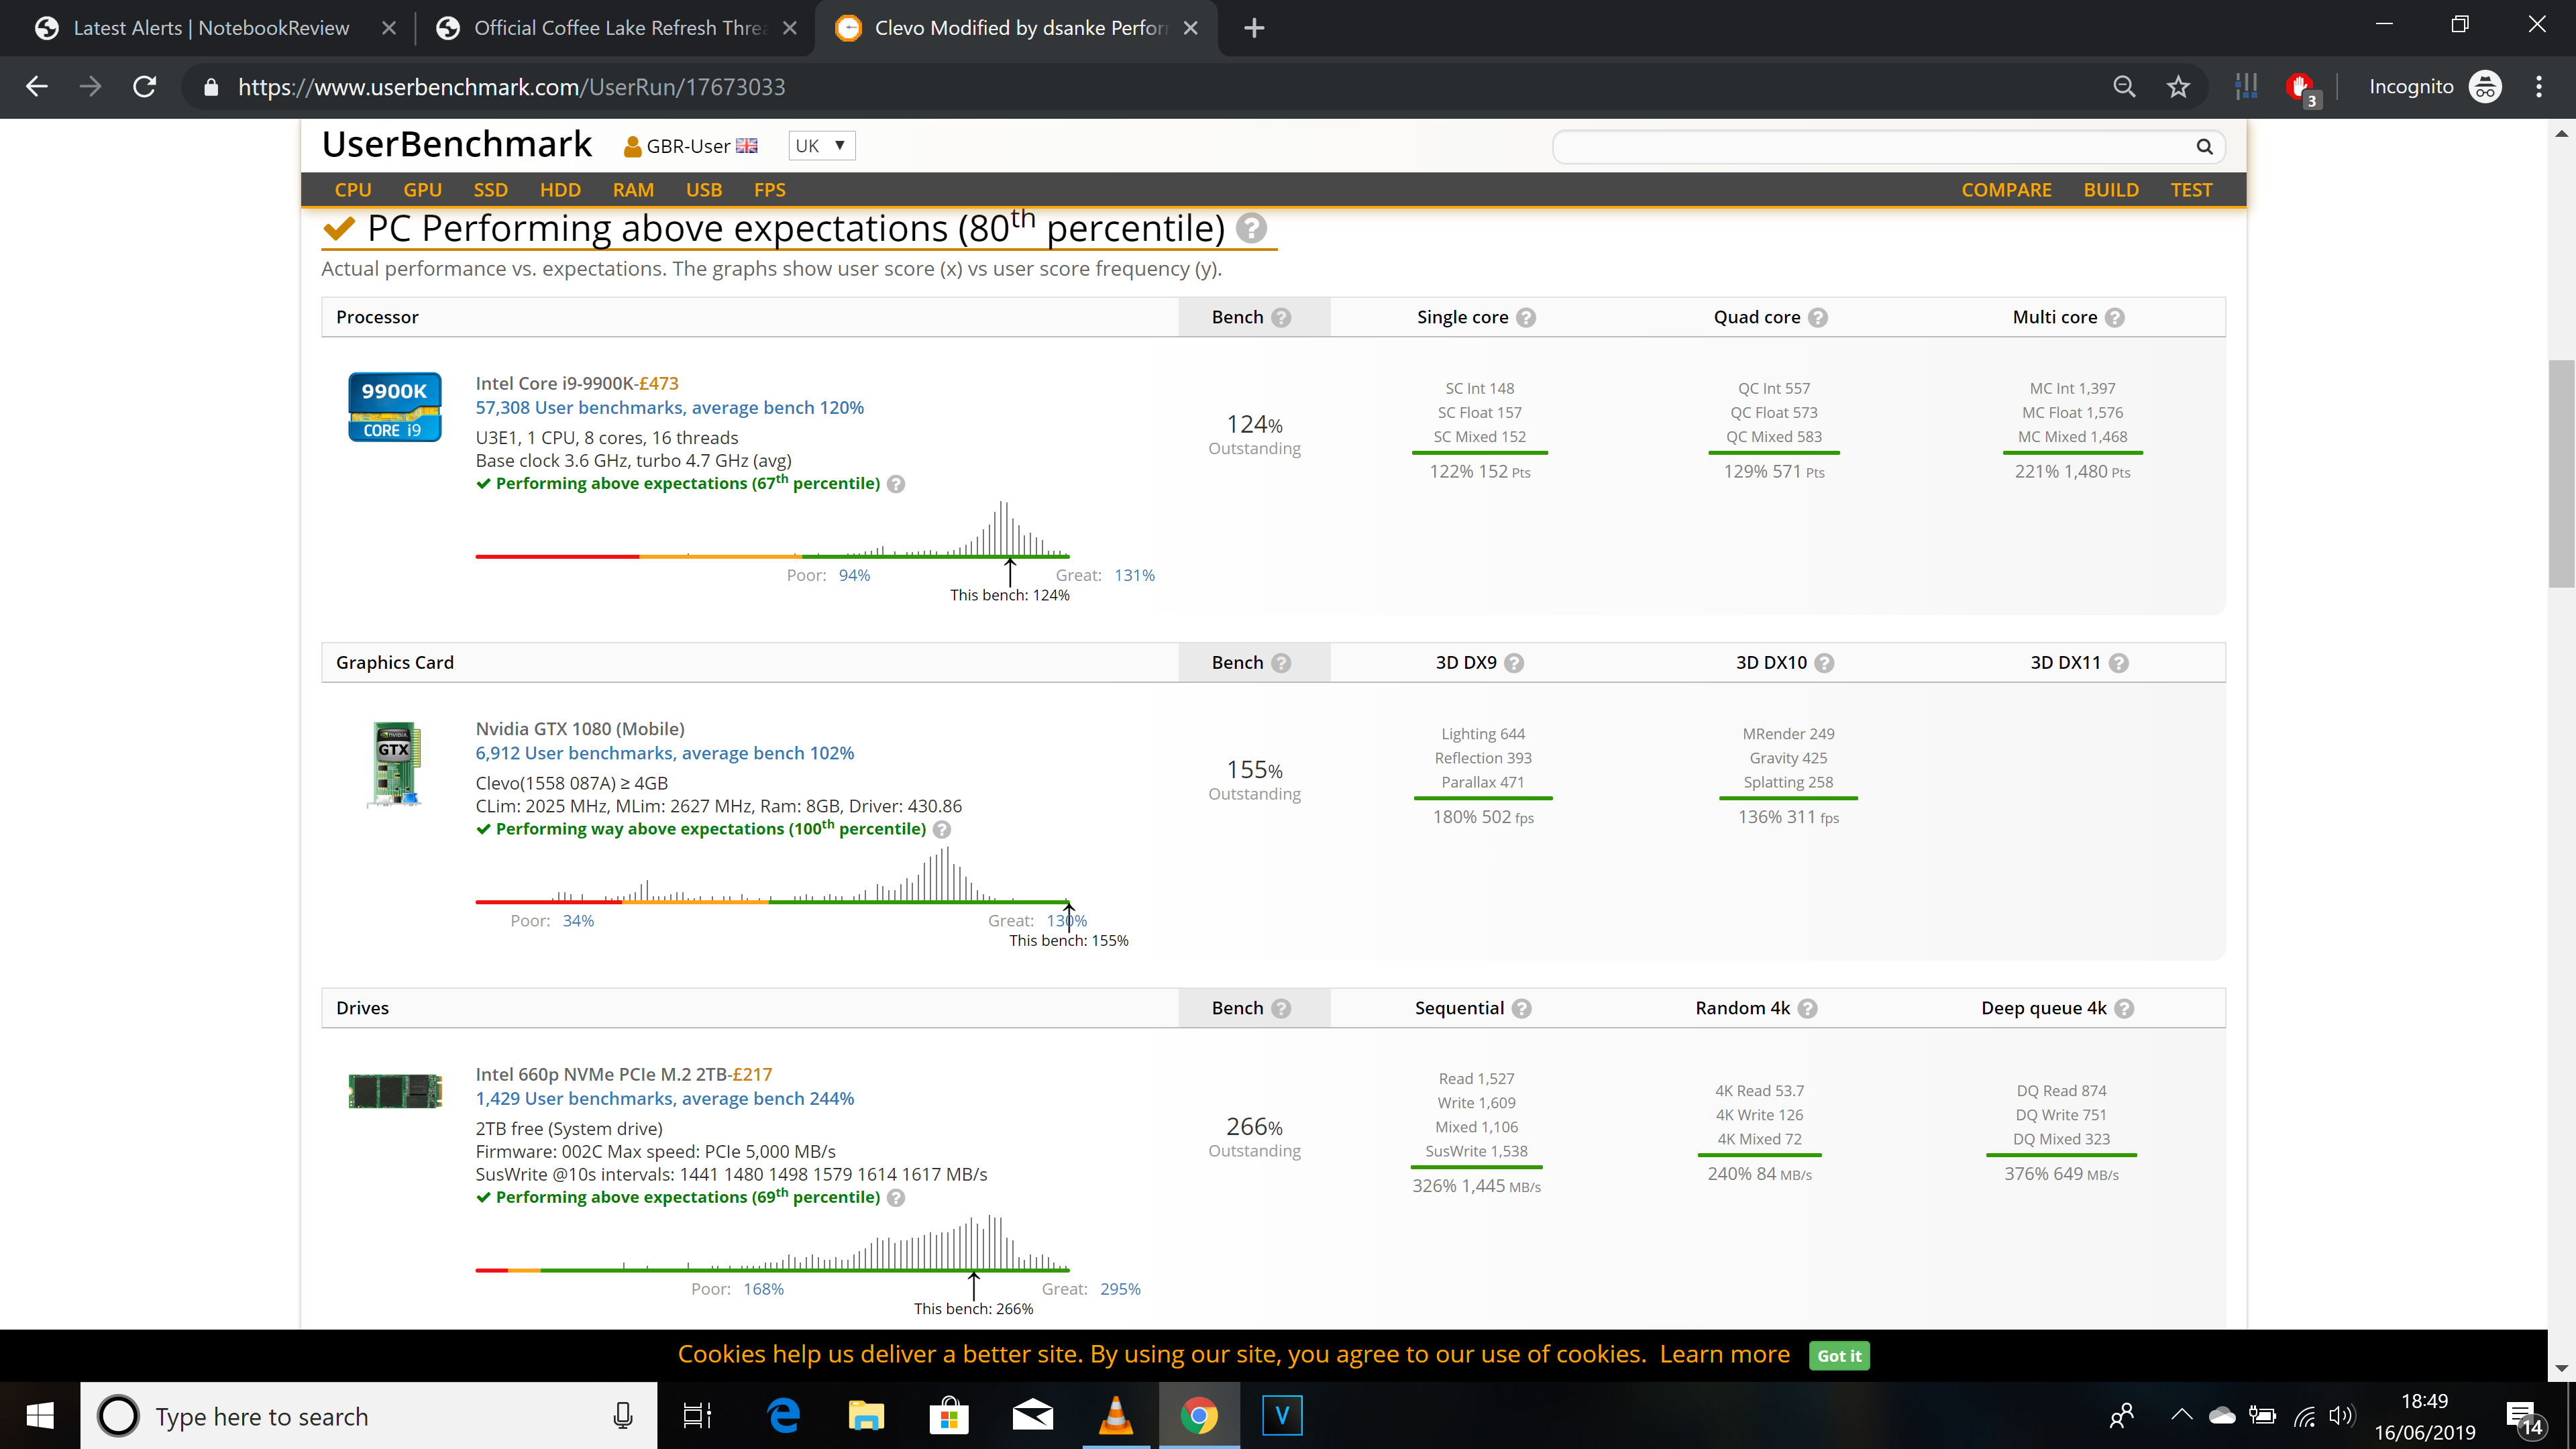The width and height of the screenshot is (2576, 1449).
Task: Accept cookies with Got it button
Action: [1838, 1356]
